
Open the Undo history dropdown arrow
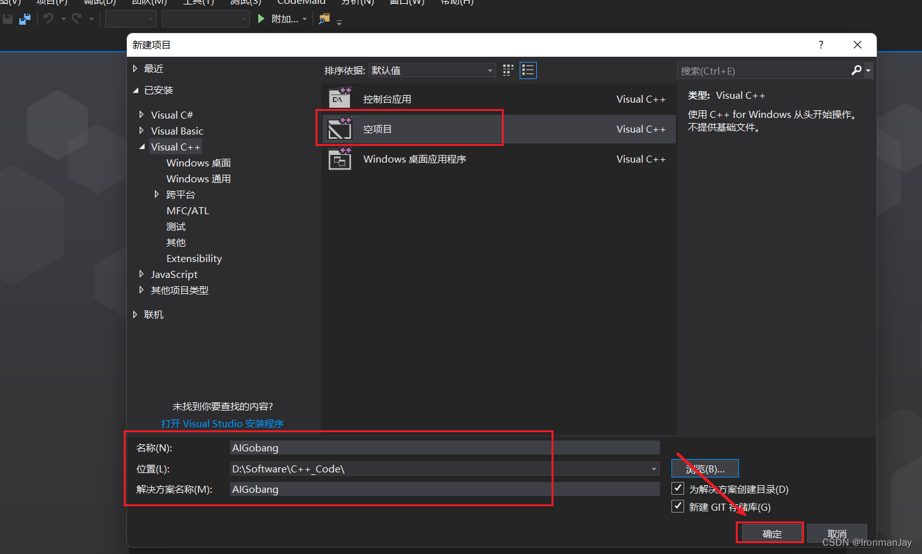click(63, 19)
